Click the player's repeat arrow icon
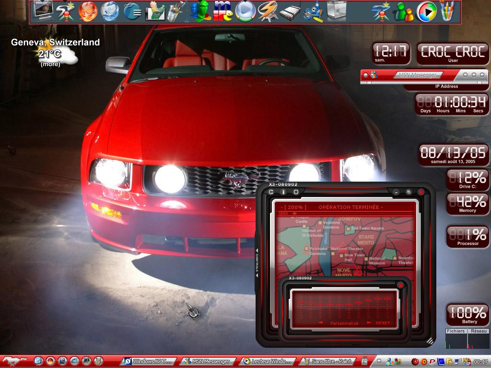Screen dimensions: 491x368 coord(271,192)
